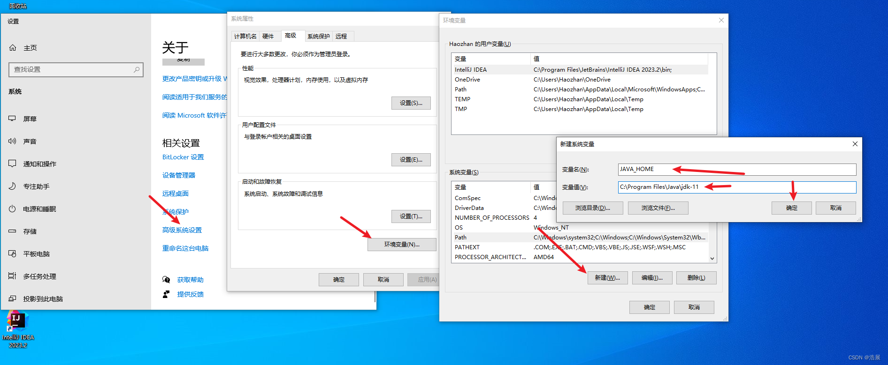Select OneDrive row in user variables
Viewport: 888px width, 365px height.
click(580, 80)
